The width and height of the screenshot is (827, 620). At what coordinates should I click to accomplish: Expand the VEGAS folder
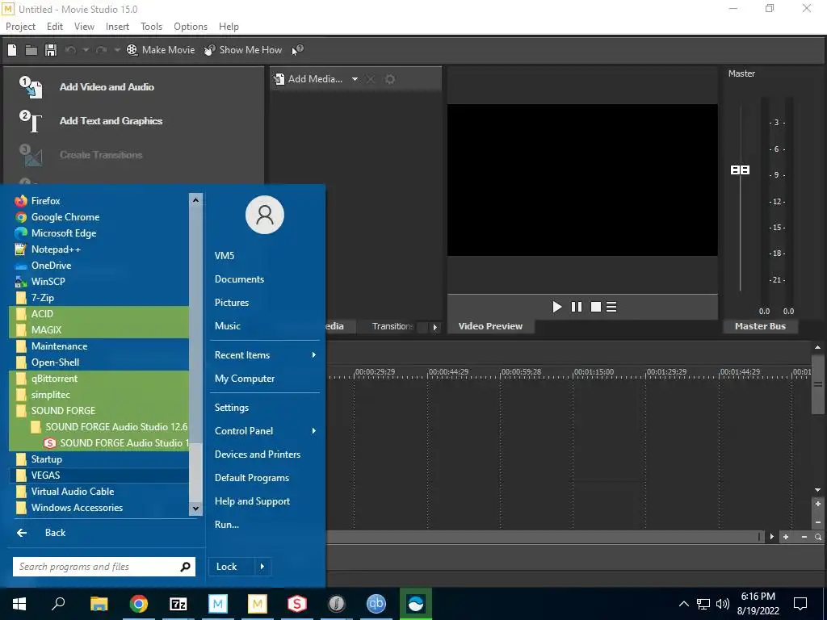point(99,475)
